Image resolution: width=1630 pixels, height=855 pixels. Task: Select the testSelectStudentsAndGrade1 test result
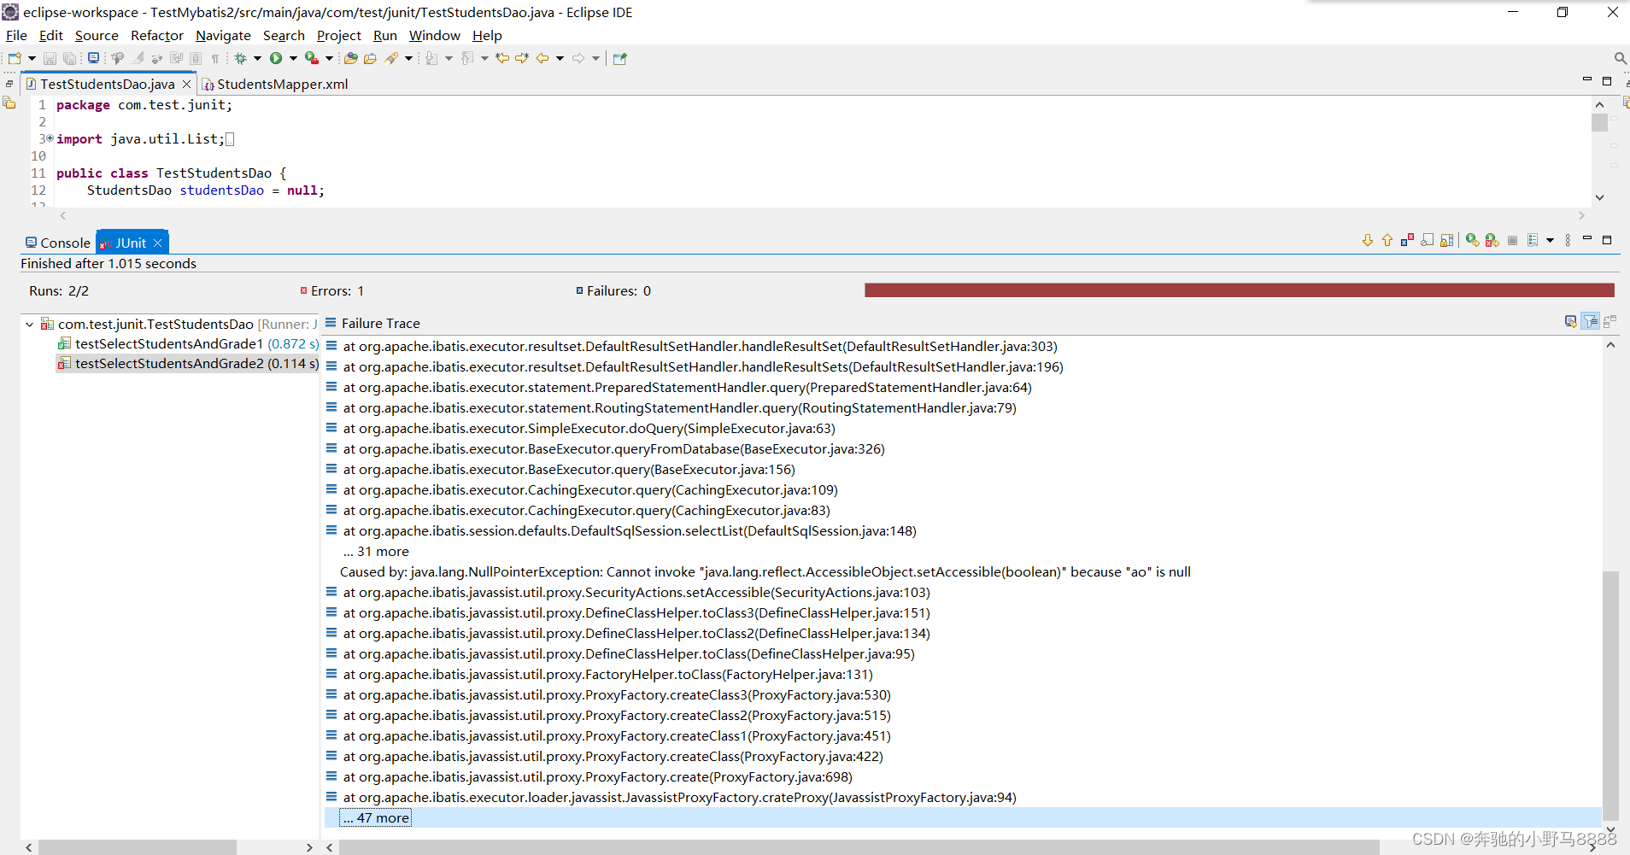point(168,343)
